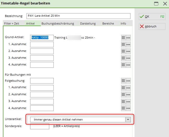
Task: Select the Unterartikel combo box field
Action: coord(78,120)
